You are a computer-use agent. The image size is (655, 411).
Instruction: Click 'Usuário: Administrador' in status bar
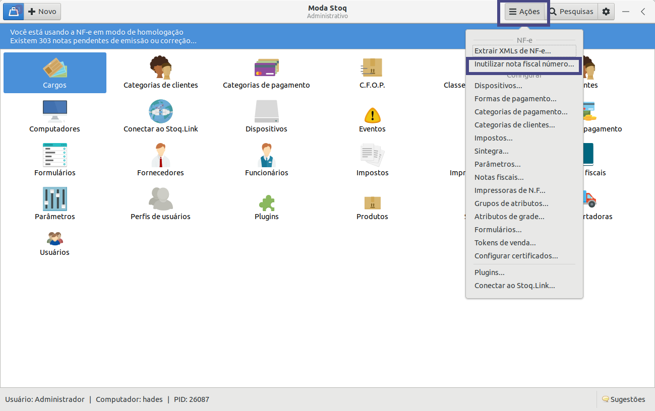coord(45,399)
